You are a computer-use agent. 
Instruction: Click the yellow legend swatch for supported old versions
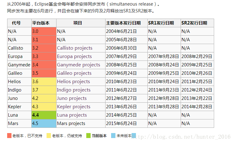point(49,136)
